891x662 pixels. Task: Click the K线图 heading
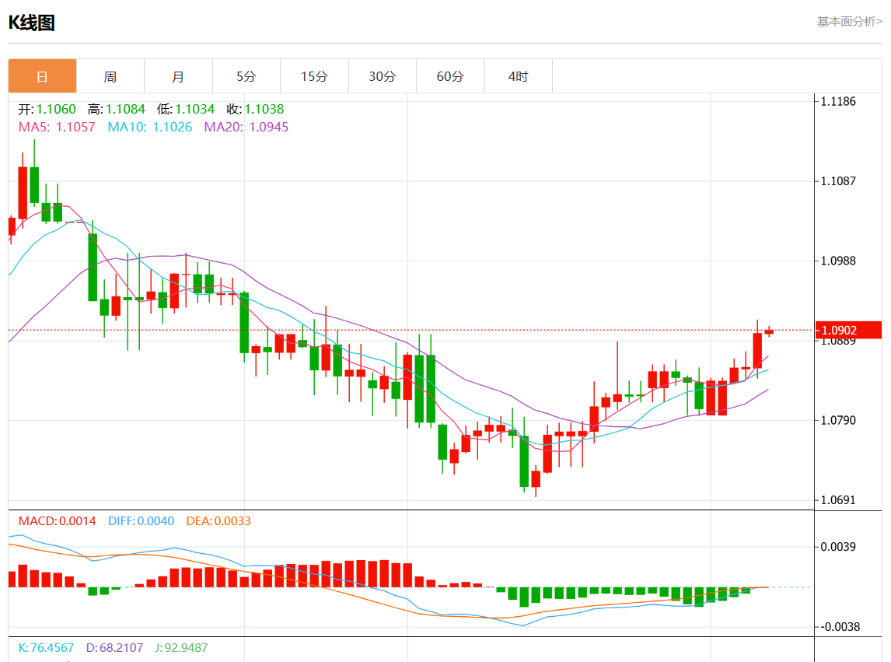pyautogui.click(x=31, y=23)
